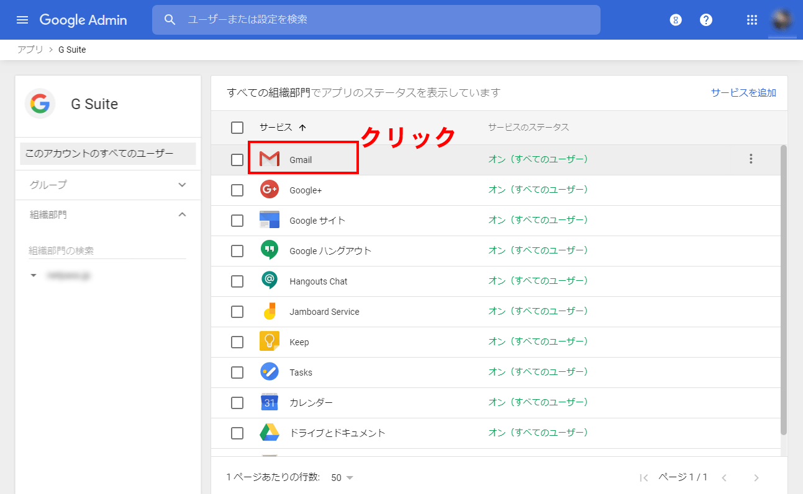The width and height of the screenshot is (803, 494).
Task: Check the Google+ row checkbox
Action: click(237, 190)
